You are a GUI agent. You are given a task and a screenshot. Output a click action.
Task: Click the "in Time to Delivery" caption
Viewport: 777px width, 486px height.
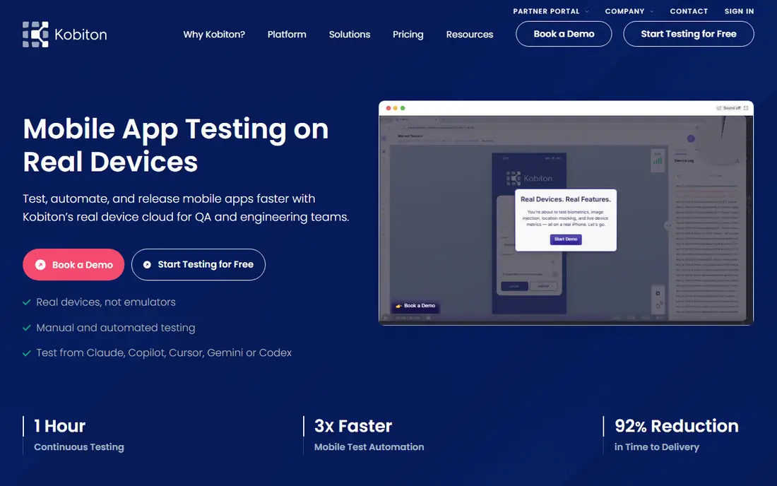657,447
